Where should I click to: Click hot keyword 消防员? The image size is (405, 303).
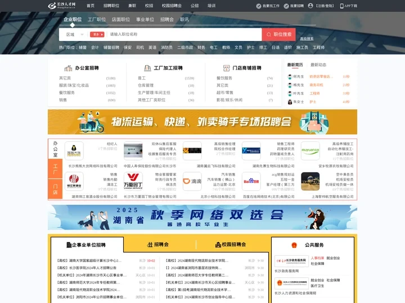pyautogui.click(x=166, y=47)
